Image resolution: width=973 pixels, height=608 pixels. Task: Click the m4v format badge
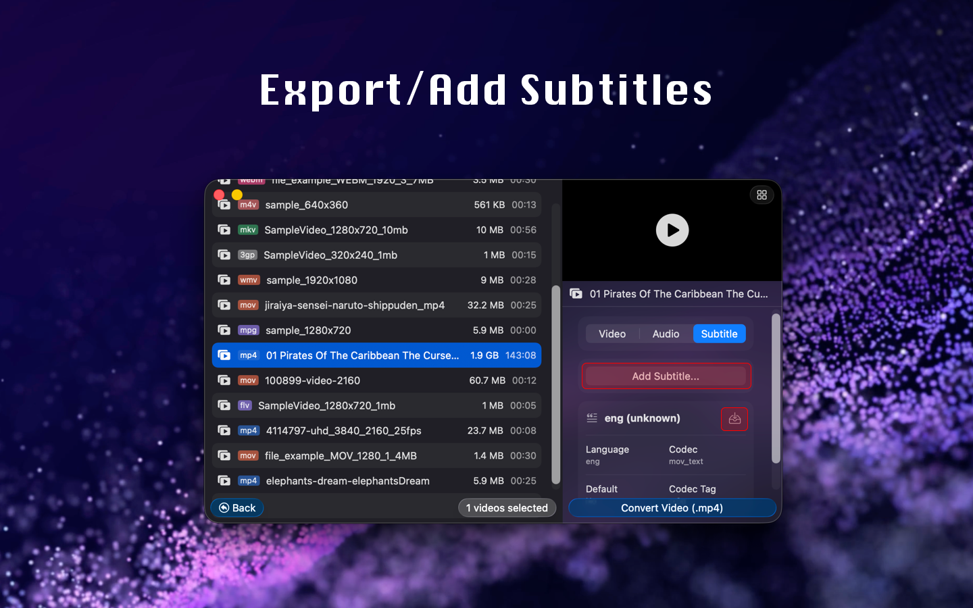[249, 205]
